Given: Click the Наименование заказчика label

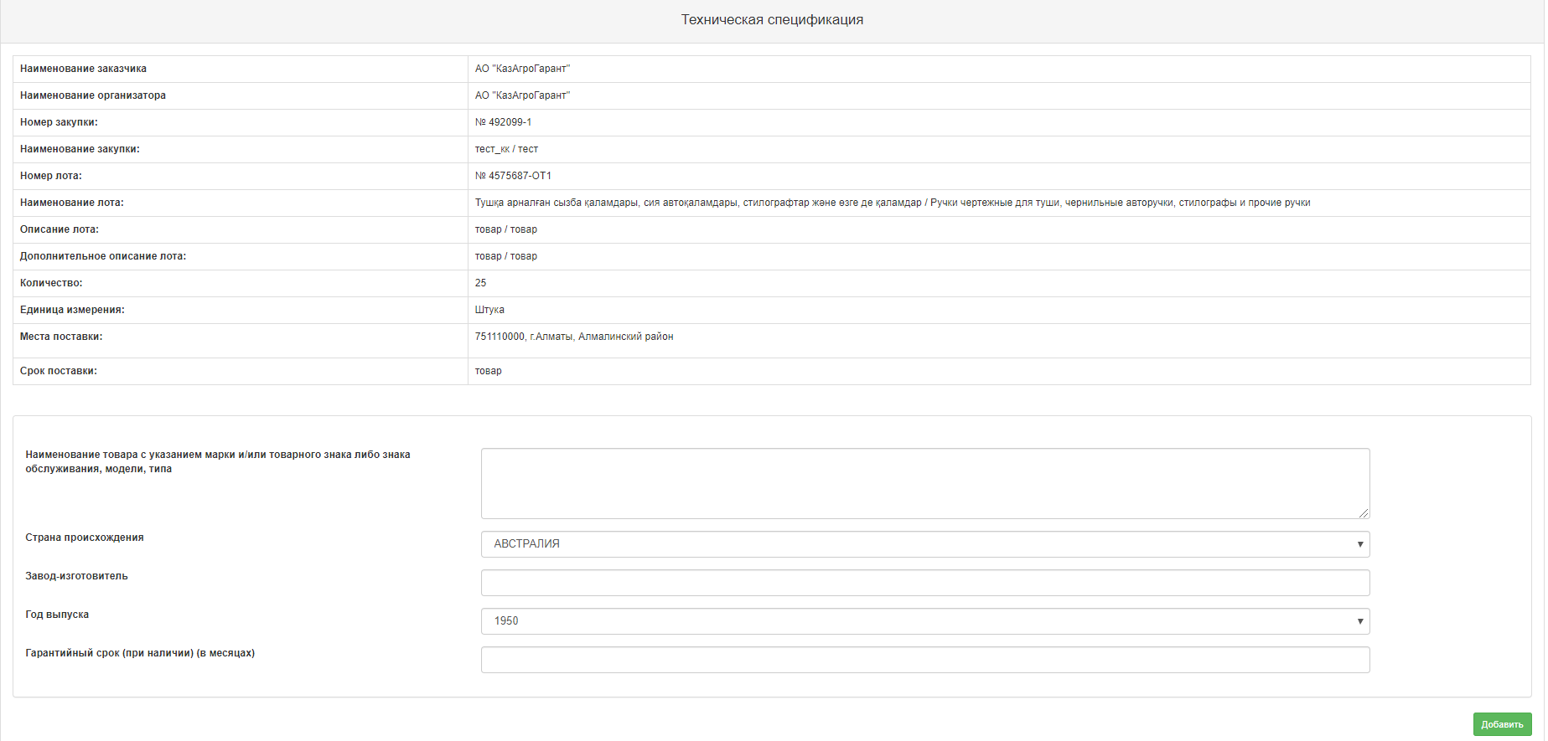Looking at the screenshot, I should (x=83, y=69).
